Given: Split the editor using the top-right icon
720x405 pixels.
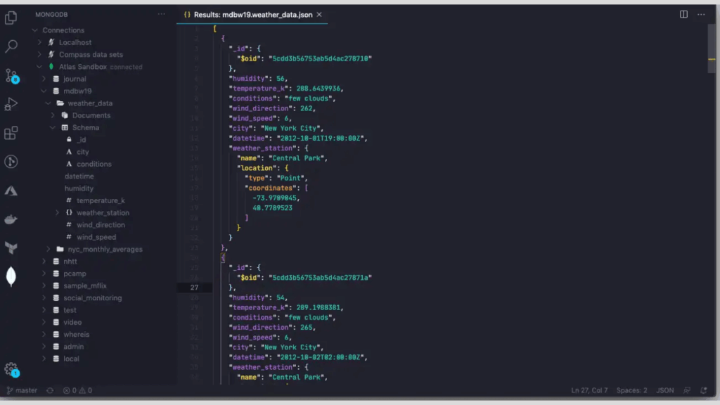Looking at the screenshot, I should [683, 14].
